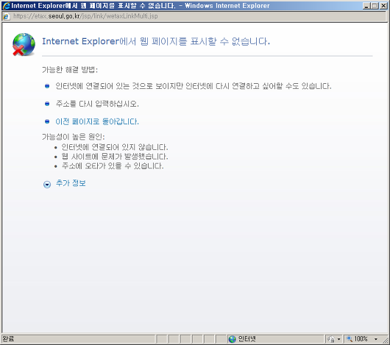390x345 pixels.
Task: Click the 인터넷 zone globe icon
Action: 232,339
